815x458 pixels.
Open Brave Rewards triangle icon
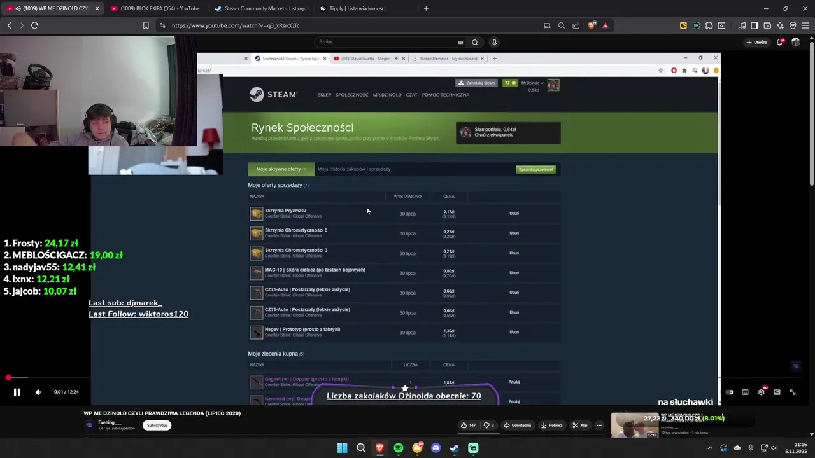pyautogui.click(x=605, y=25)
